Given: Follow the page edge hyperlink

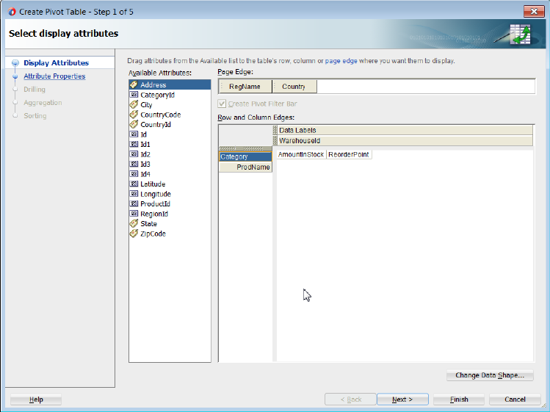Looking at the screenshot, I should pos(341,61).
